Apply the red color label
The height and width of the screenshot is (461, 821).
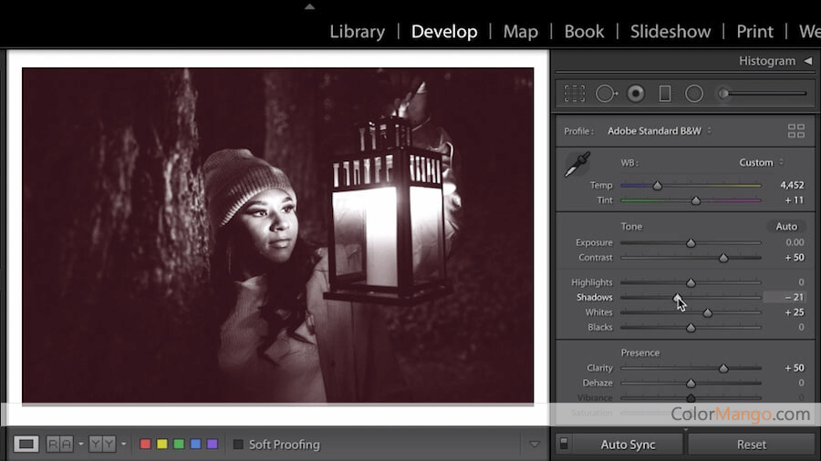pos(145,445)
